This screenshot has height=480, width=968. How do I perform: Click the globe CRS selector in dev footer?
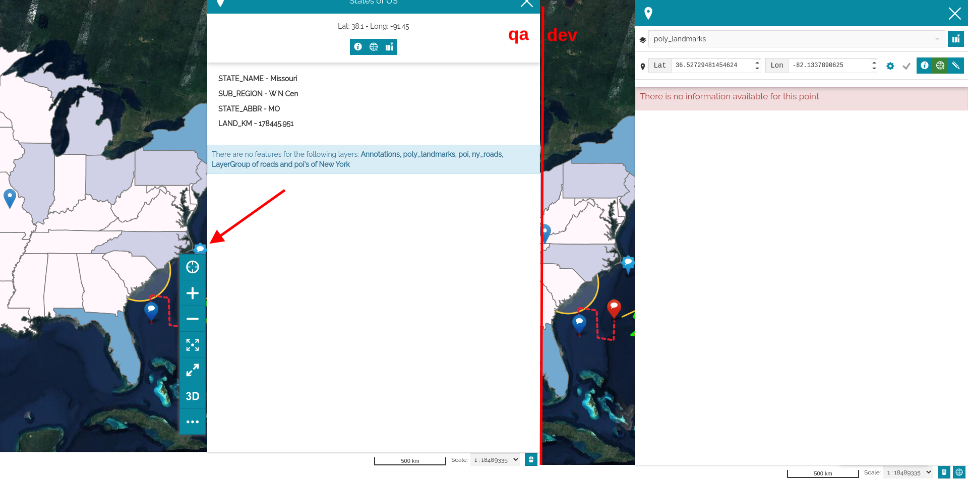point(959,472)
